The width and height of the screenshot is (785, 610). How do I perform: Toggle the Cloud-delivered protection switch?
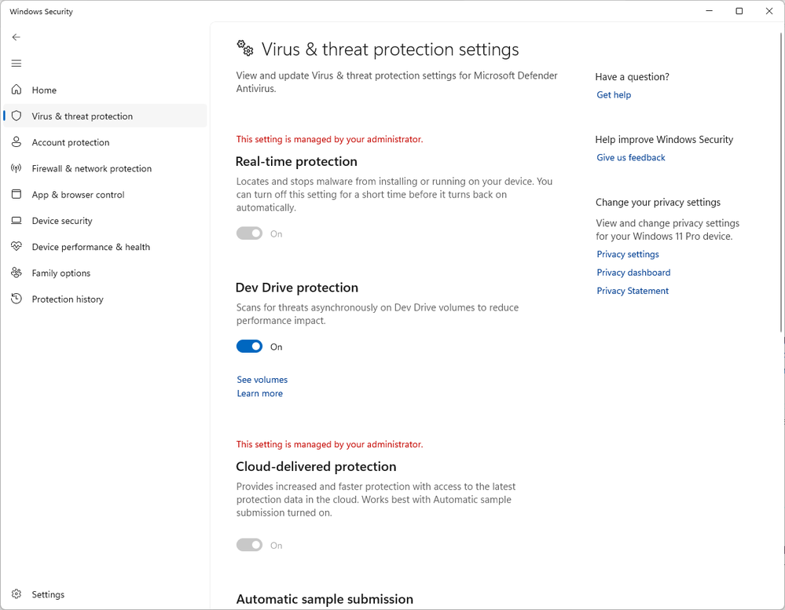(250, 545)
